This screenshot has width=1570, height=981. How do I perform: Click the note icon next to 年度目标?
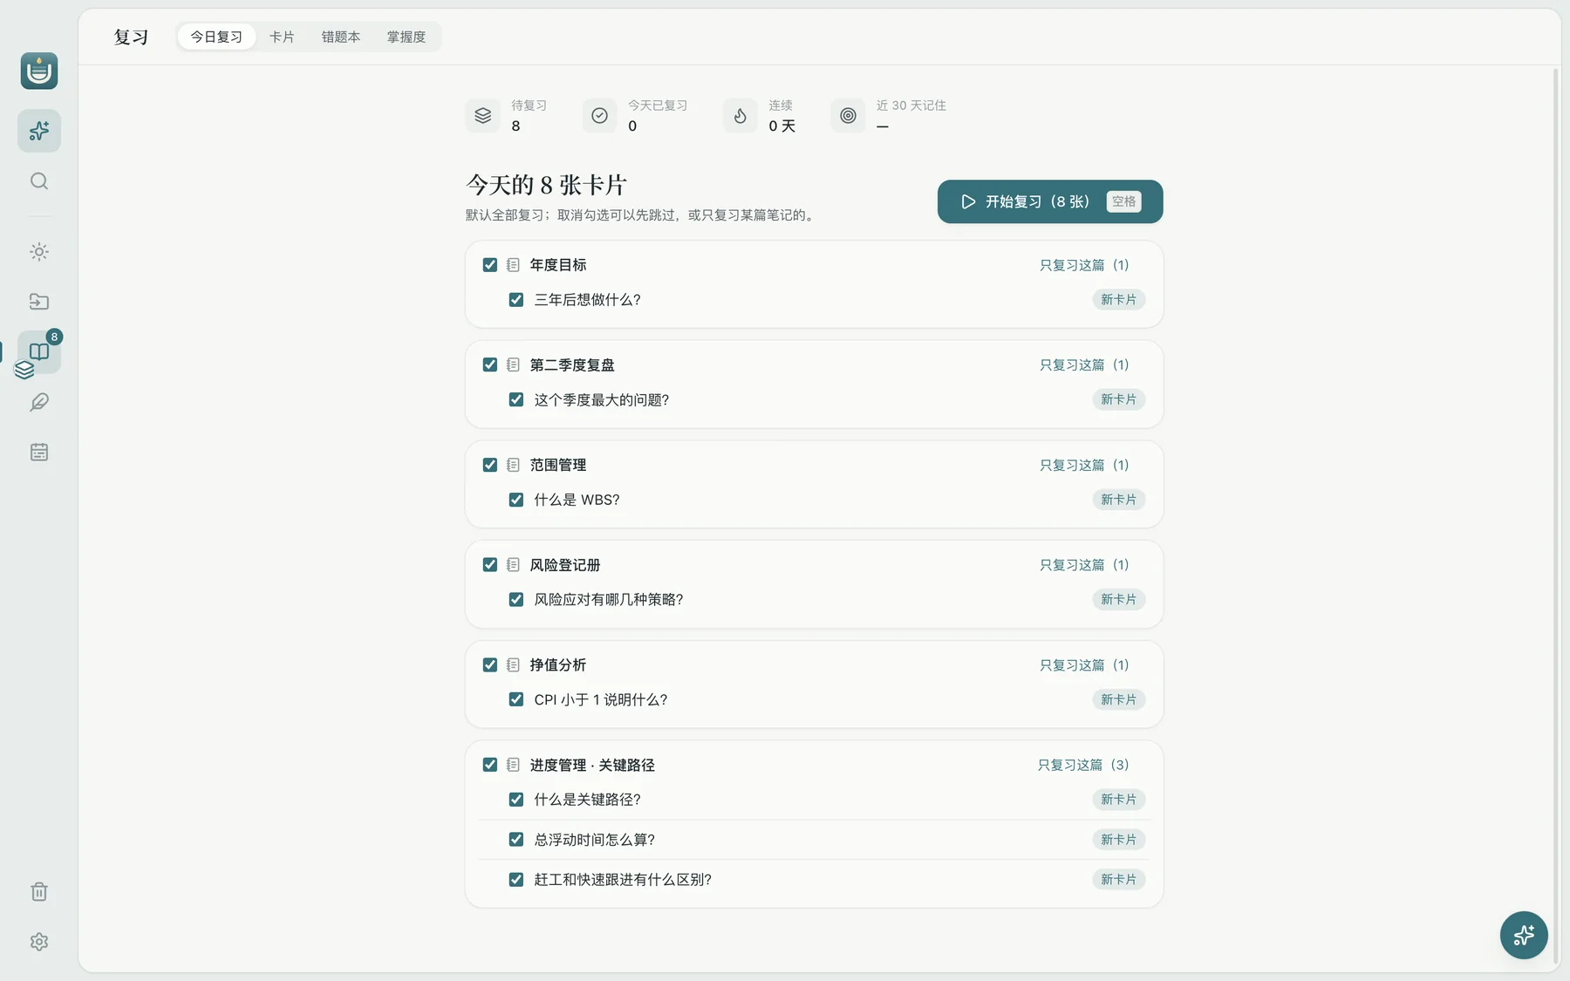click(513, 265)
